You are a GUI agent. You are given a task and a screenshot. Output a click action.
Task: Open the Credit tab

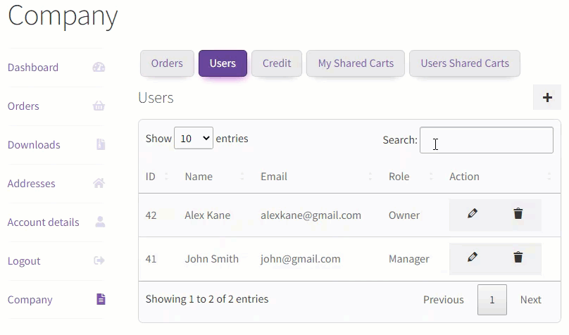277,63
